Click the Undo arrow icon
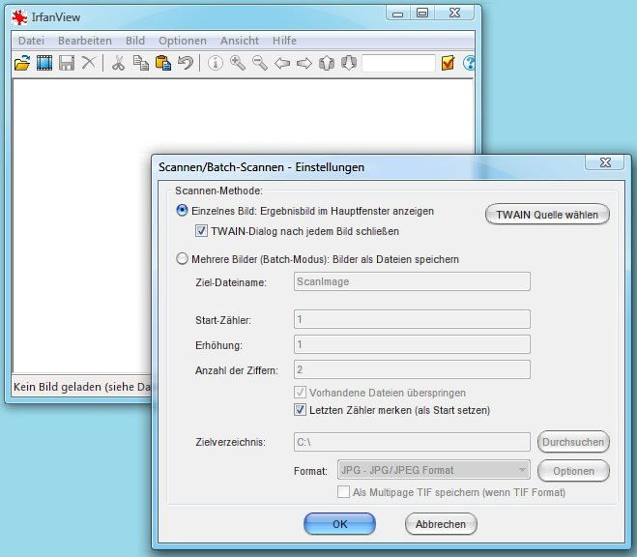This screenshot has height=557, width=637. point(186,63)
